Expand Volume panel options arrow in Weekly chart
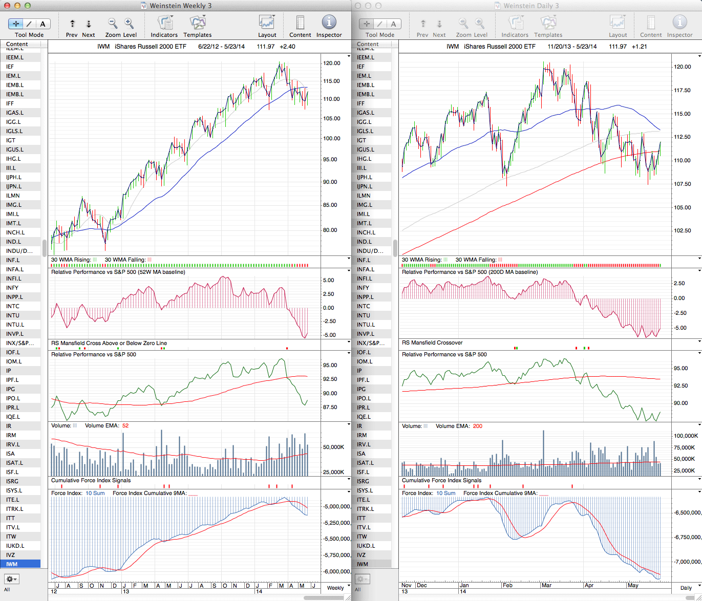Screen dimensions: 702x601 click(349, 425)
